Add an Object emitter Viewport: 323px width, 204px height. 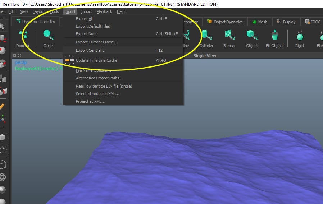252,39
